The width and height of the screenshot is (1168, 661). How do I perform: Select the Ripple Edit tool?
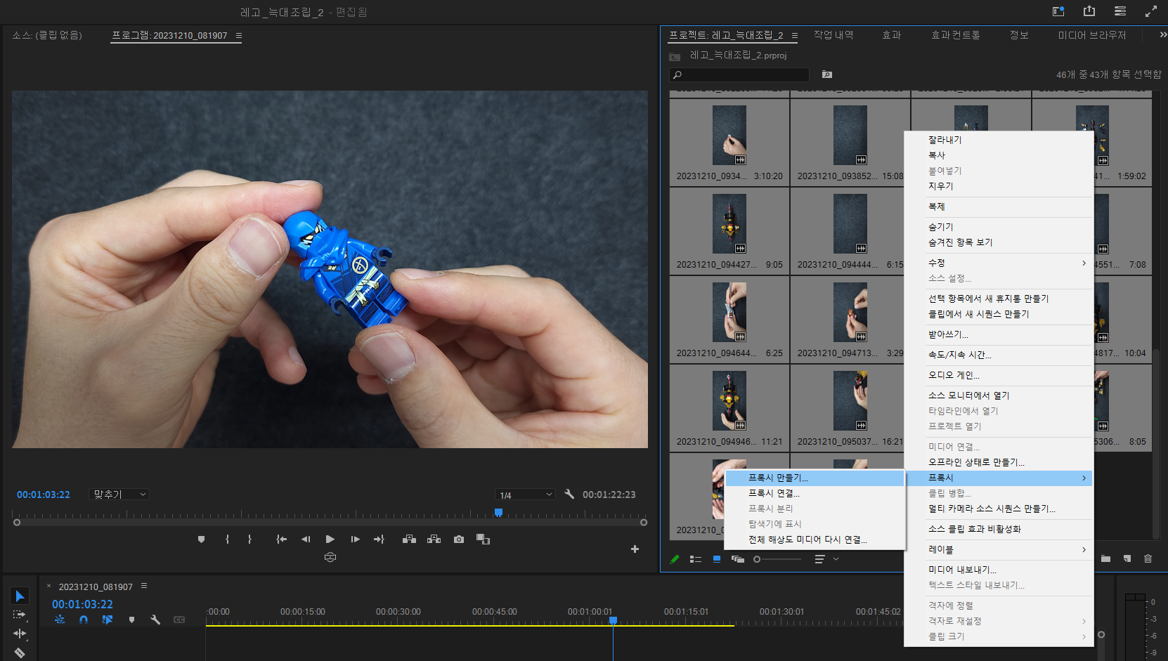(20, 634)
